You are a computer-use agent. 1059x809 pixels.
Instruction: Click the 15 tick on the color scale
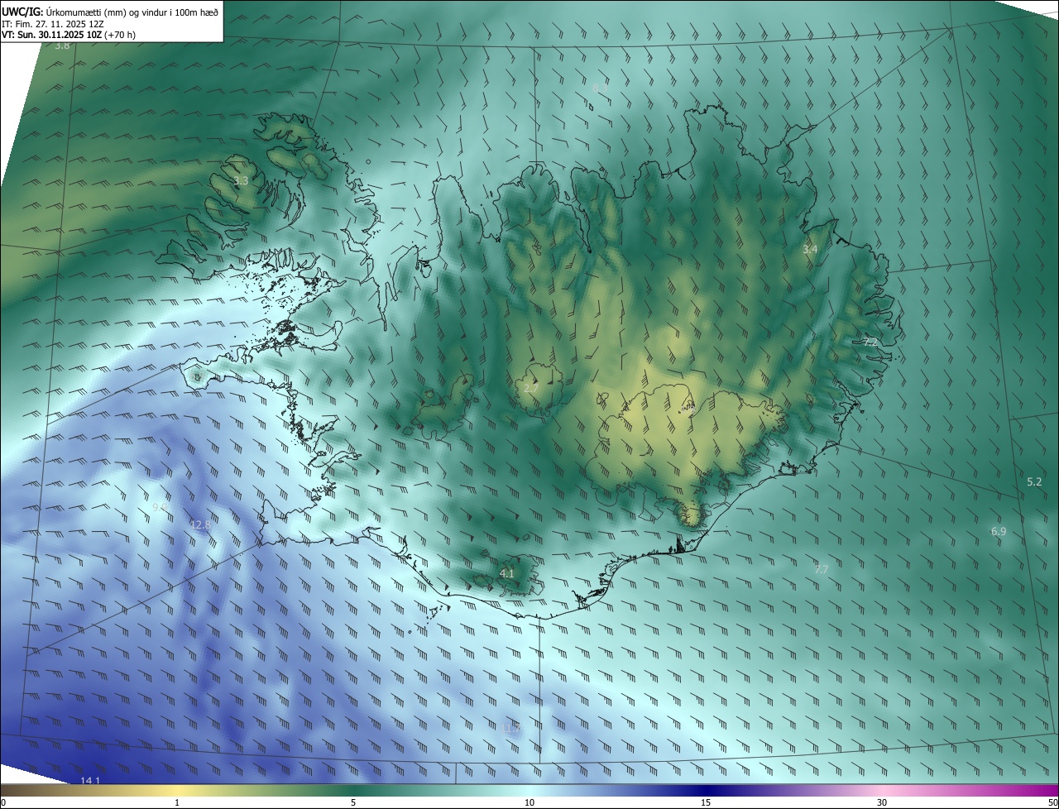(x=706, y=802)
